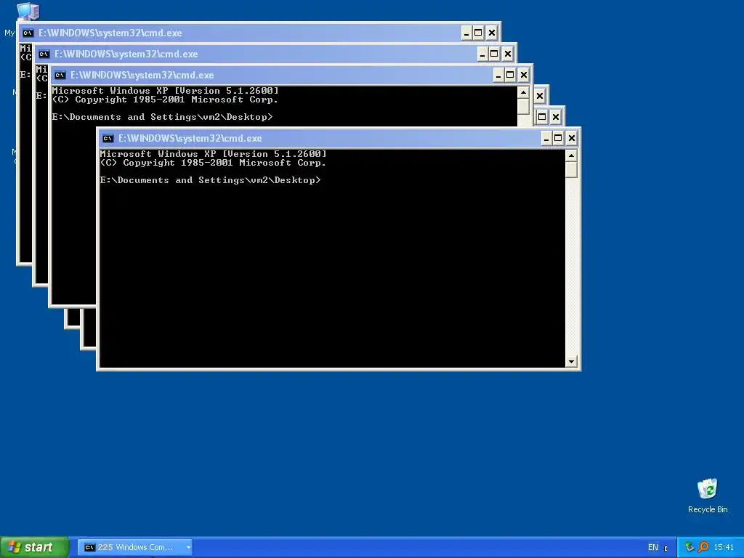Viewport: 744px width, 558px height.
Task: Click the cmd icon on the second-from-back window's title bar
Action: 44,54
